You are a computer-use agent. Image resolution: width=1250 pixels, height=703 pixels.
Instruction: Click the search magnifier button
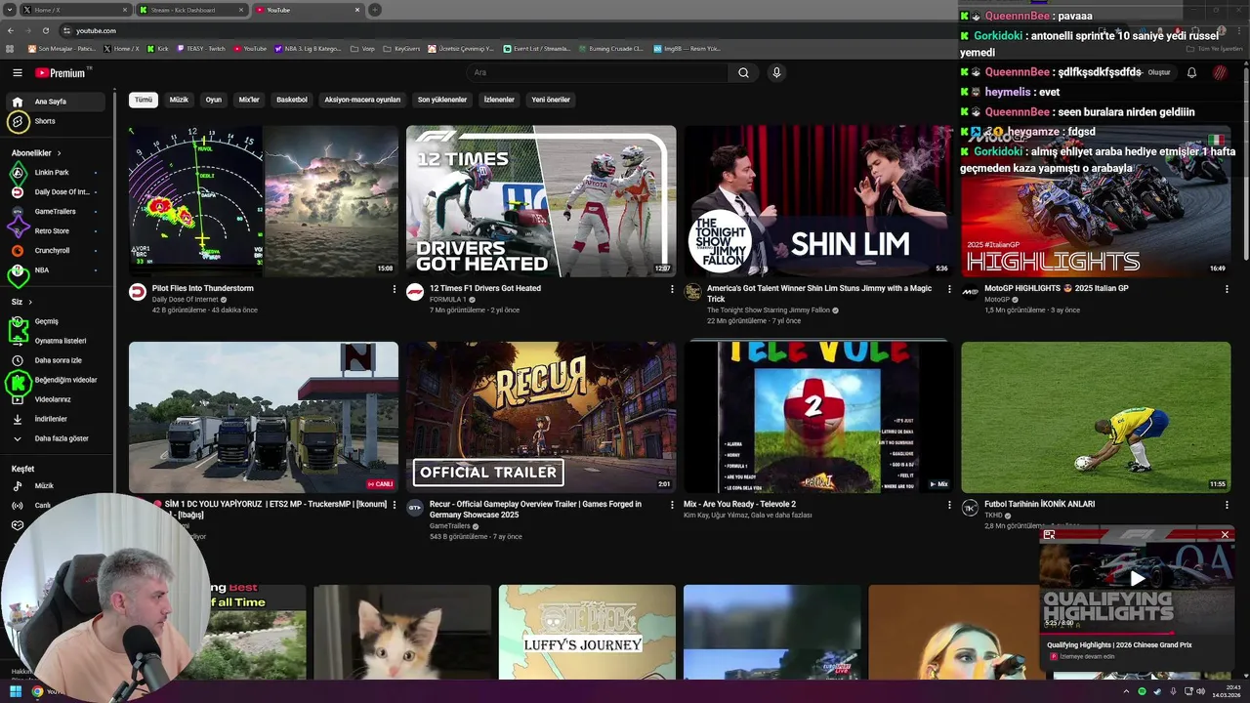[x=743, y=72]
